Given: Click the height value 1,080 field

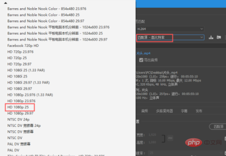Looking at the screenshot, I should [x=152, y=142].
